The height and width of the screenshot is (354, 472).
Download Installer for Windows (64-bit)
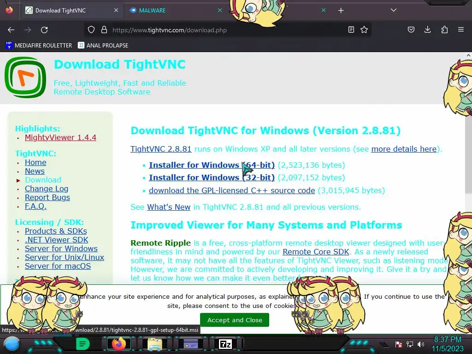click(212, 165)
